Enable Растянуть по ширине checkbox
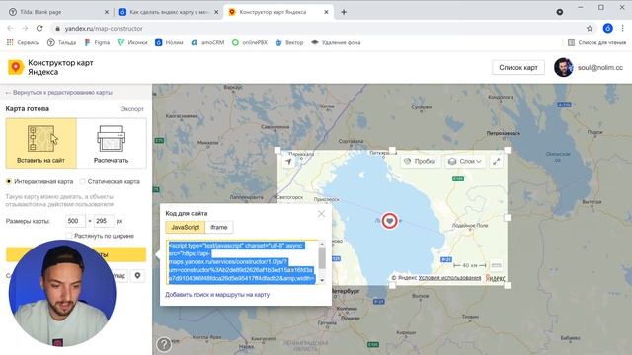Screen dimensions: 632x355 69,236
